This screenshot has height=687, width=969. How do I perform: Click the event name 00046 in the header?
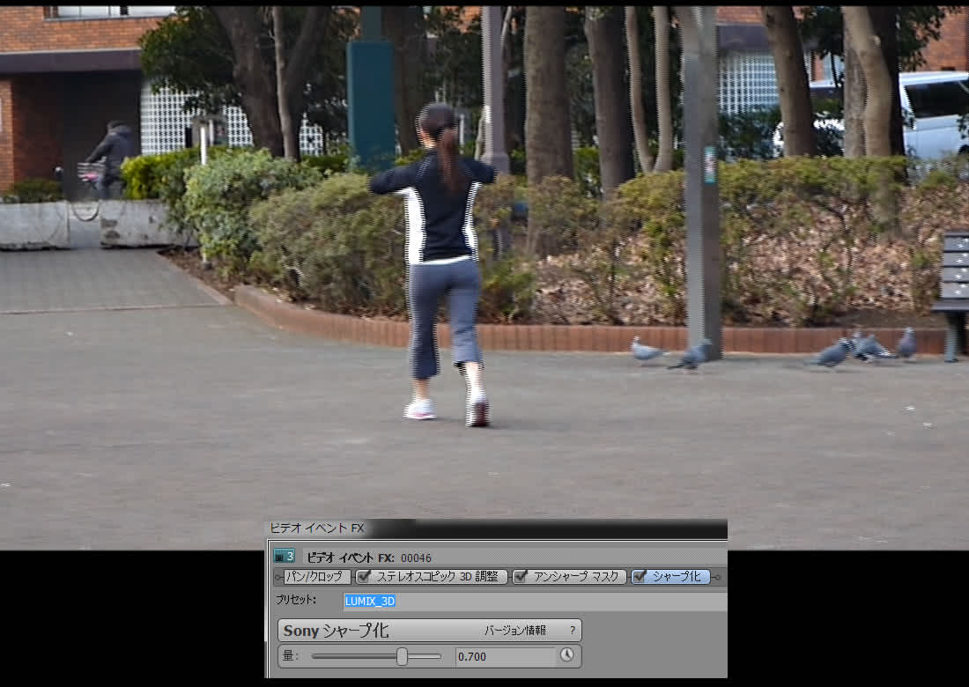pyautogui.click(x=416, y=558)
